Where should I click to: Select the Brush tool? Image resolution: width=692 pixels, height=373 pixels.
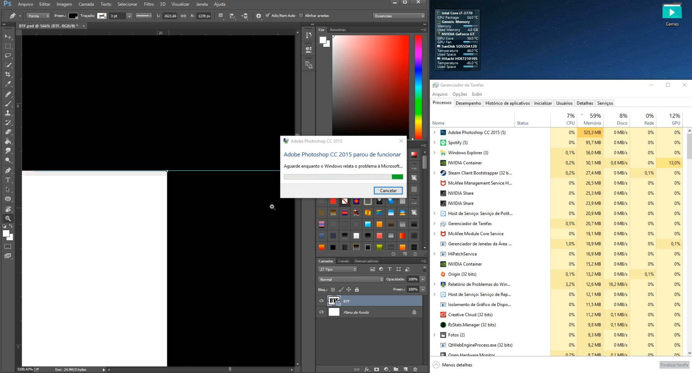click(x=8, y=103)
